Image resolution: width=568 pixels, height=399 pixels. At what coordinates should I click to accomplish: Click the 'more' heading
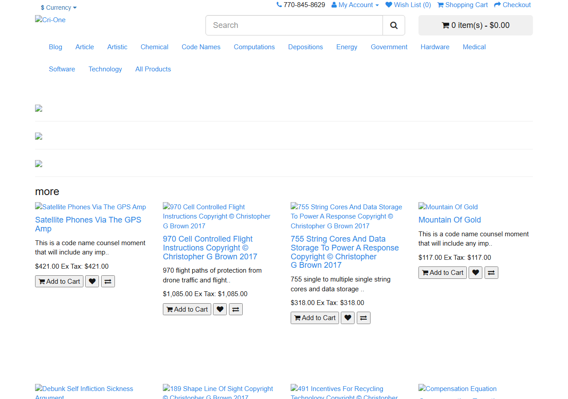pos(47,192)
